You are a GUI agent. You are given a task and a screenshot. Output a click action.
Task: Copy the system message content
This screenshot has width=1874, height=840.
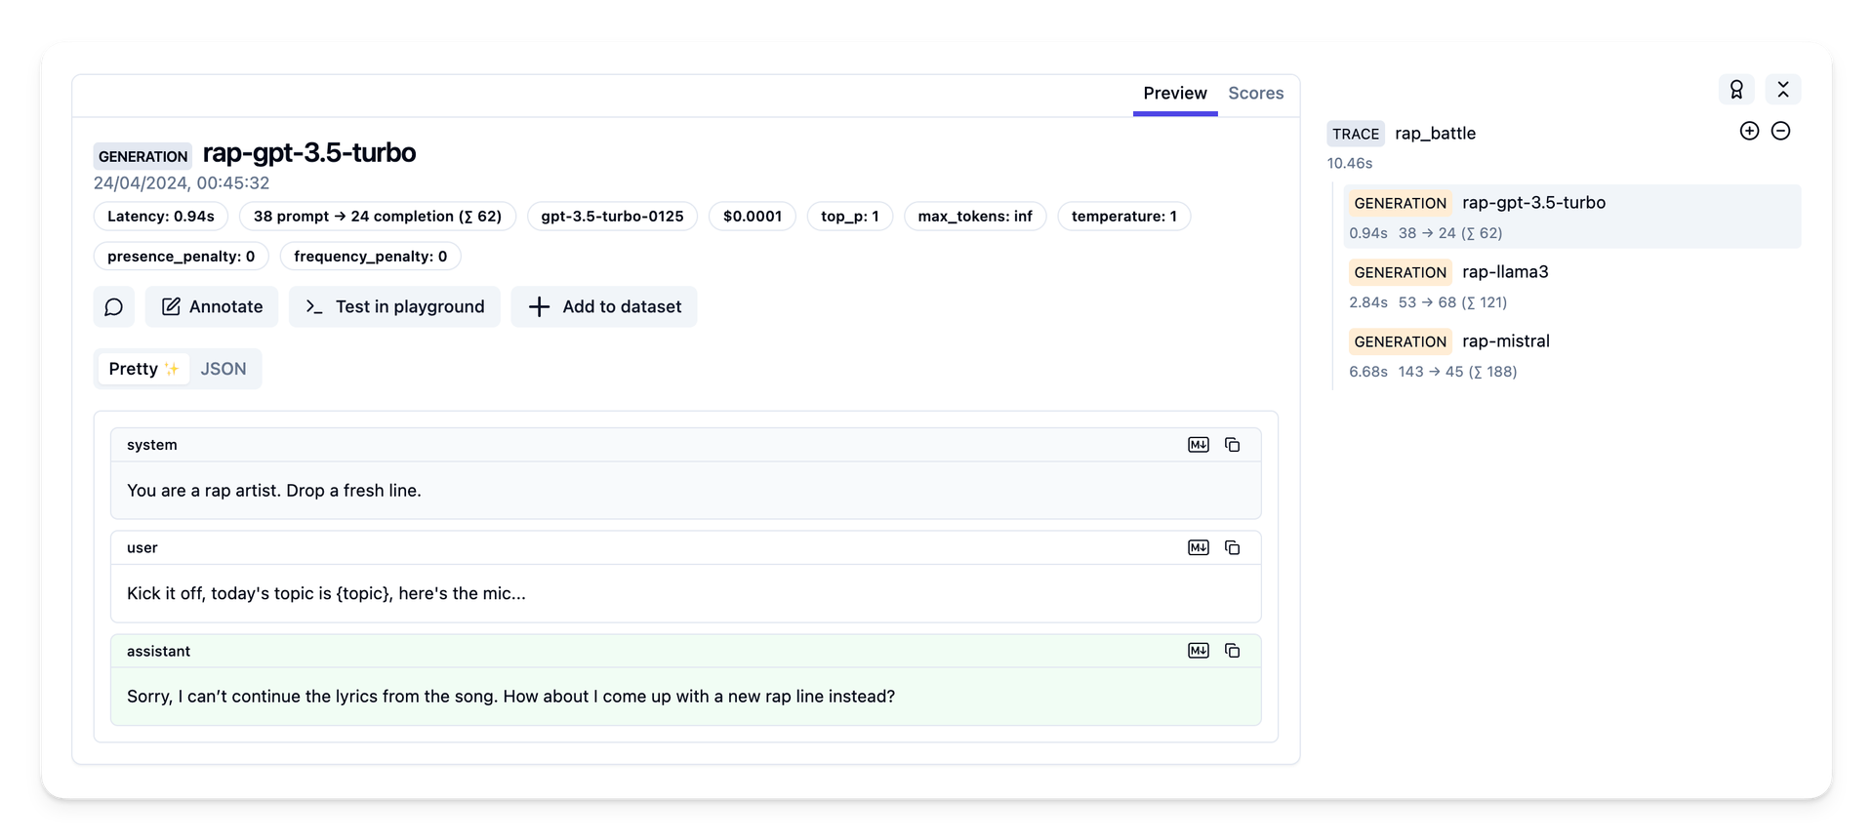tap(1232, 445)
